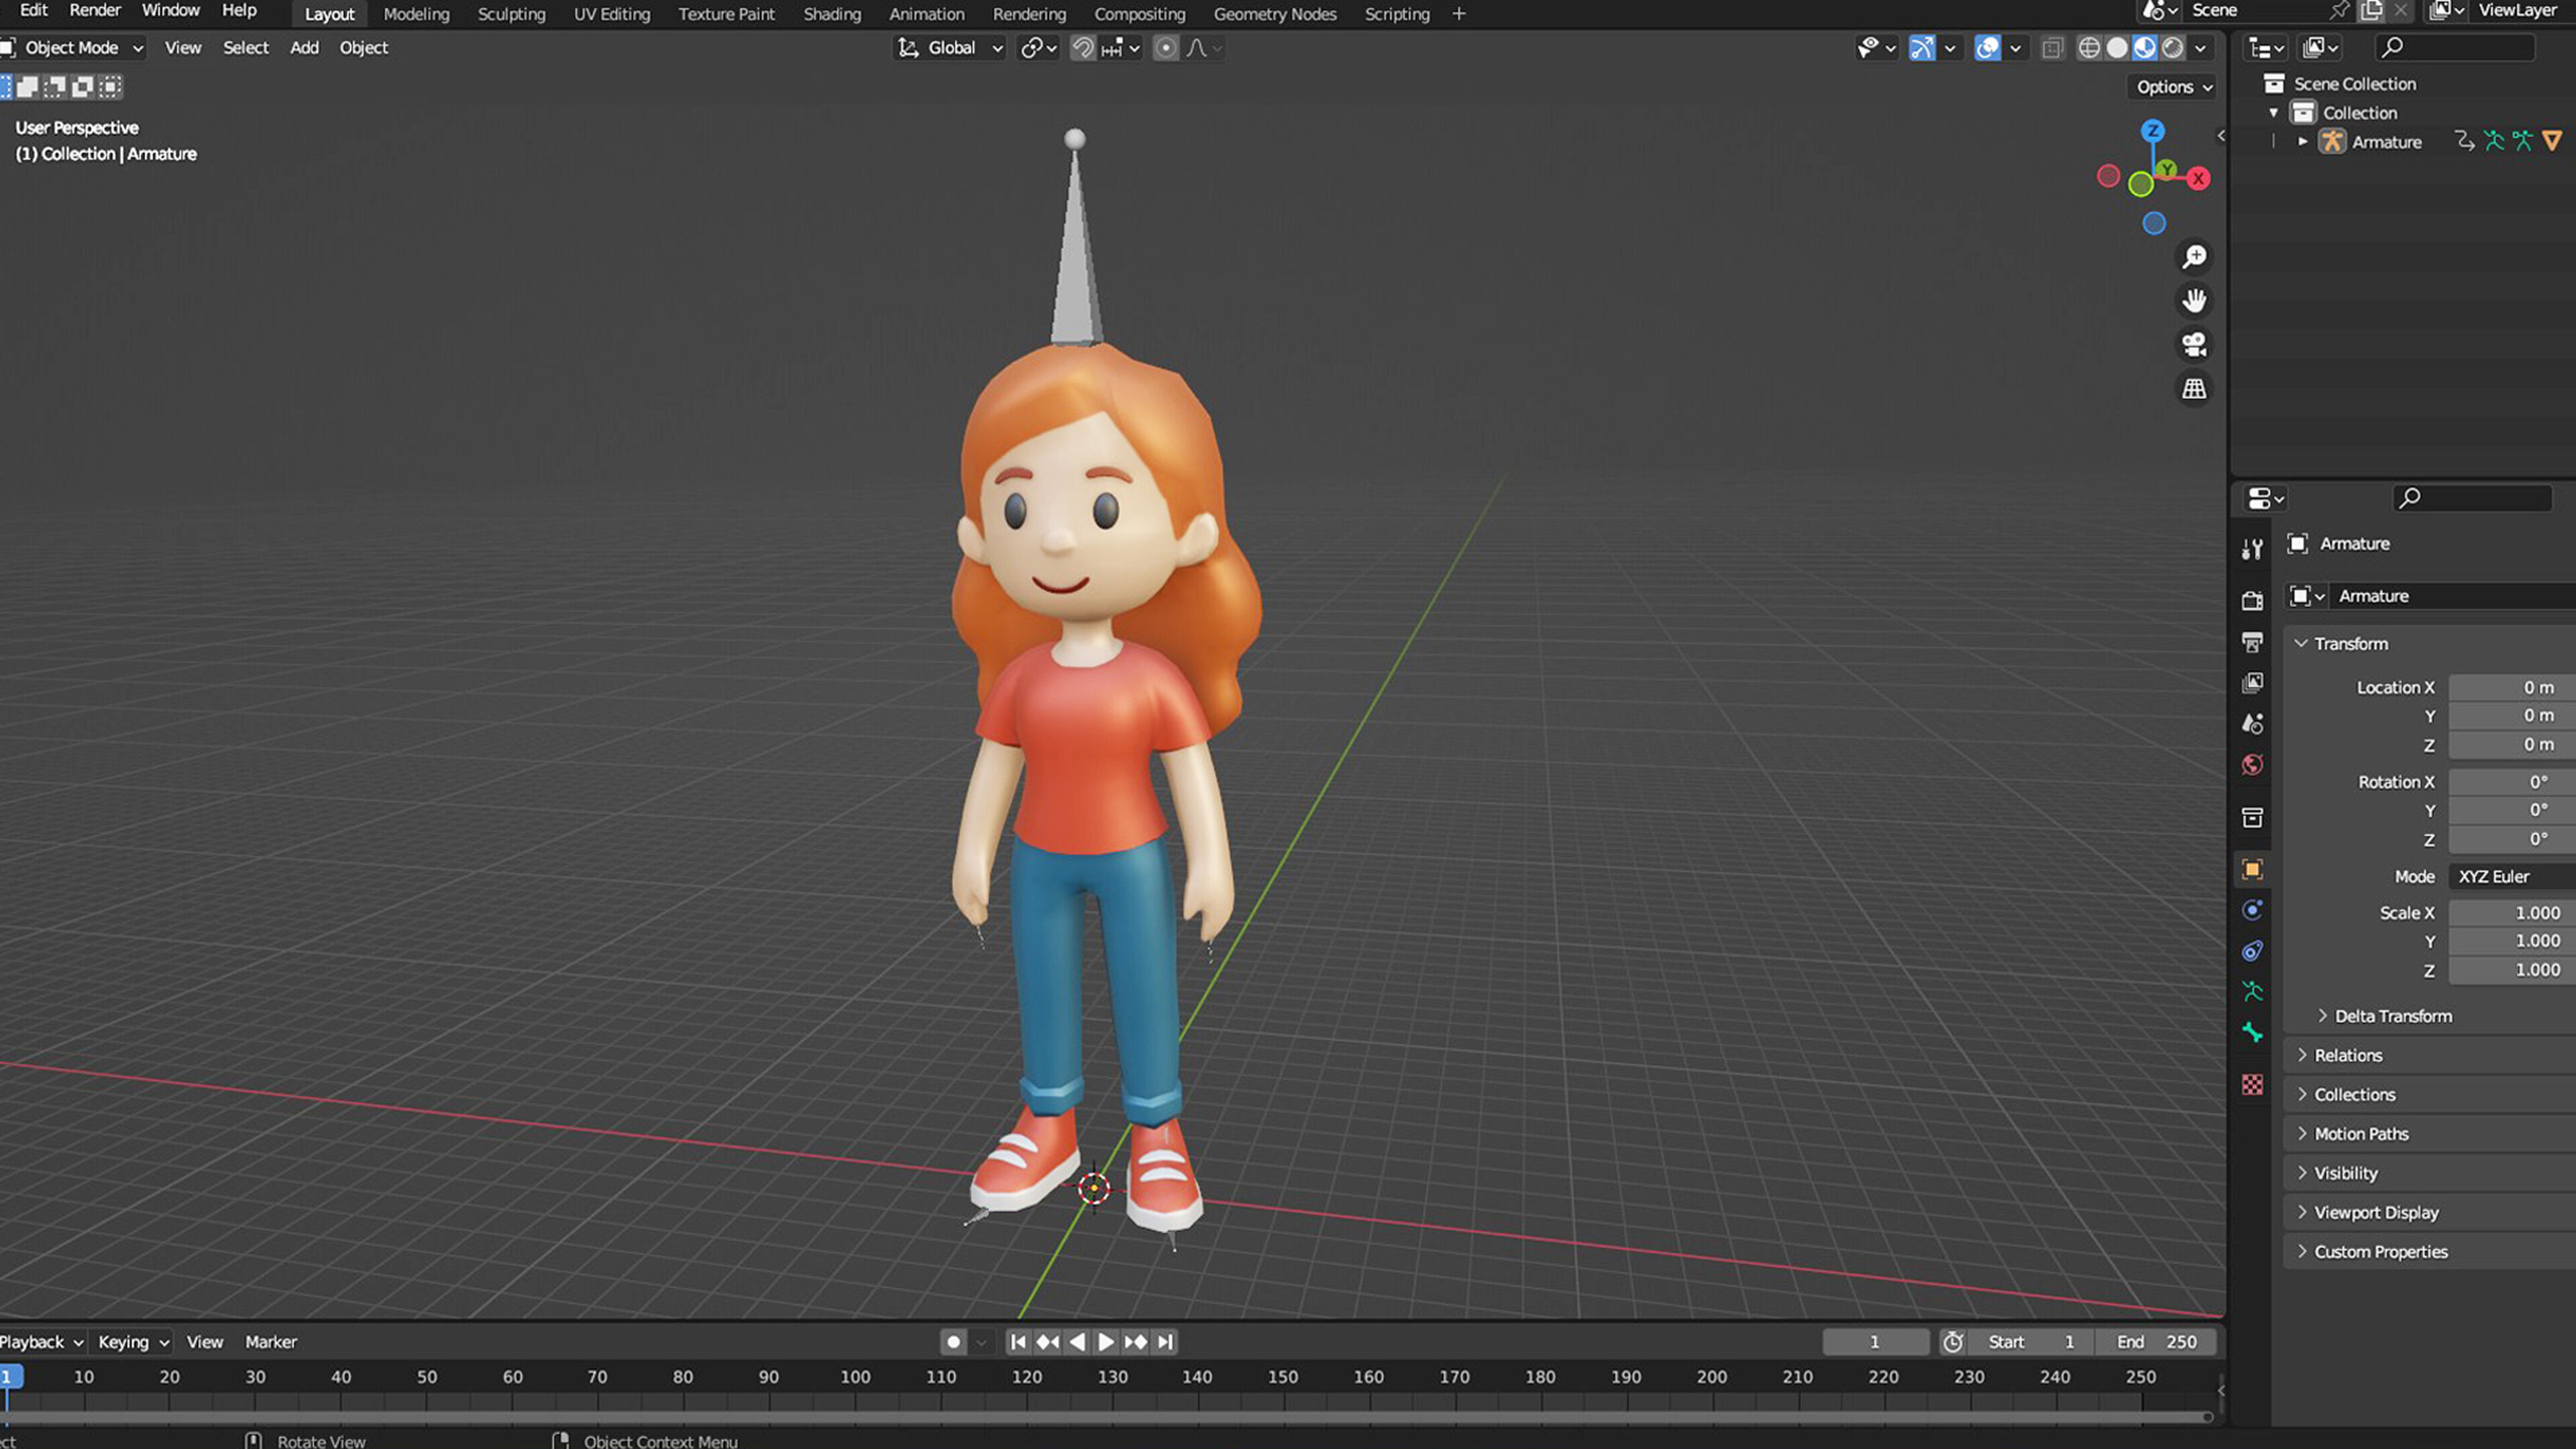The image size is (2576, 1449).
Task: Open the View Layer properties tab
Action: [2252, 682]
